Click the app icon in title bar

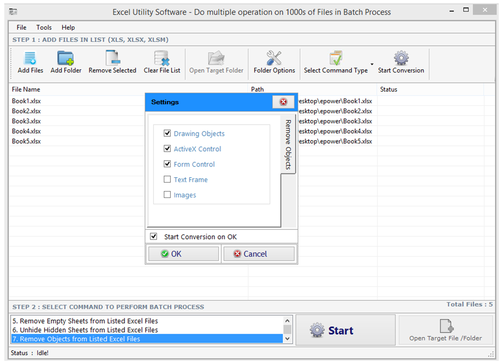click(13, 12)
